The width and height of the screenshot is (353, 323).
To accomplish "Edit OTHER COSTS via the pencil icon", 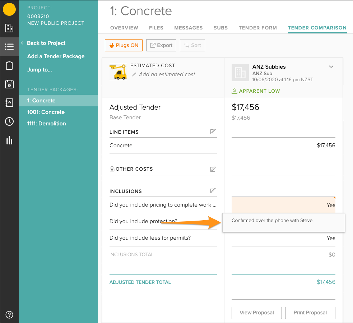I will (x=213, y=169).
